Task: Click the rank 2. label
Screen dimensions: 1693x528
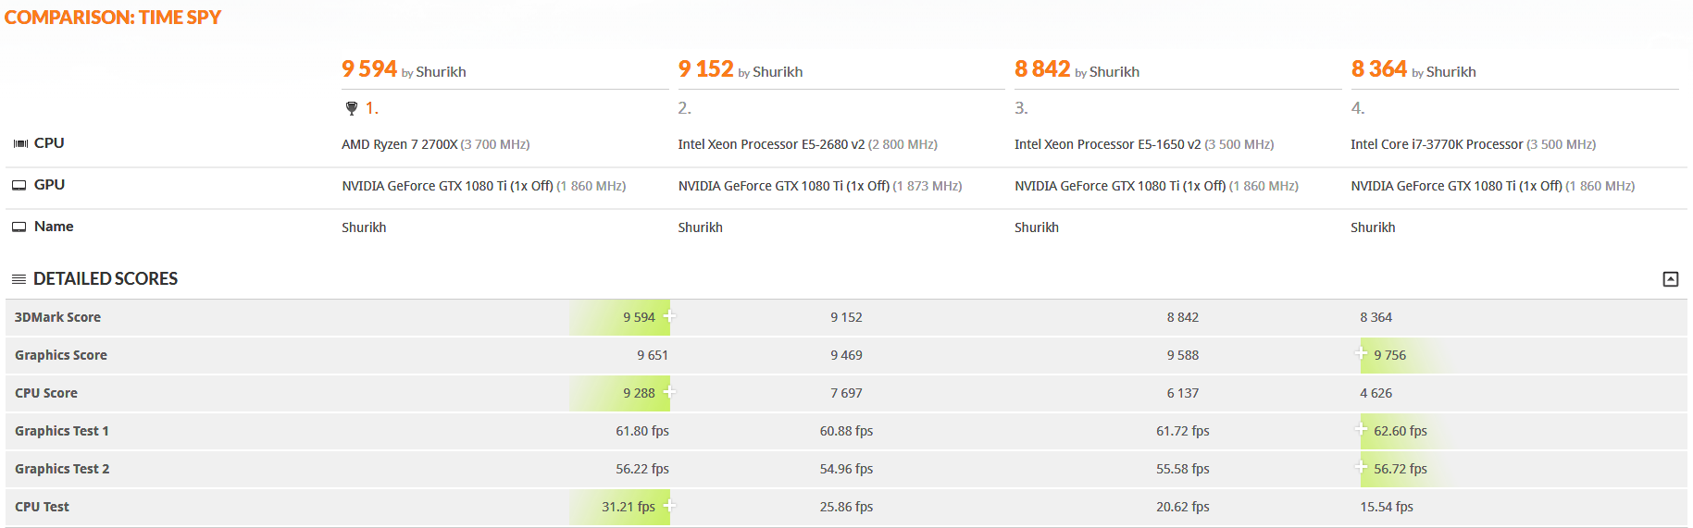Action: tap(685, 108)
